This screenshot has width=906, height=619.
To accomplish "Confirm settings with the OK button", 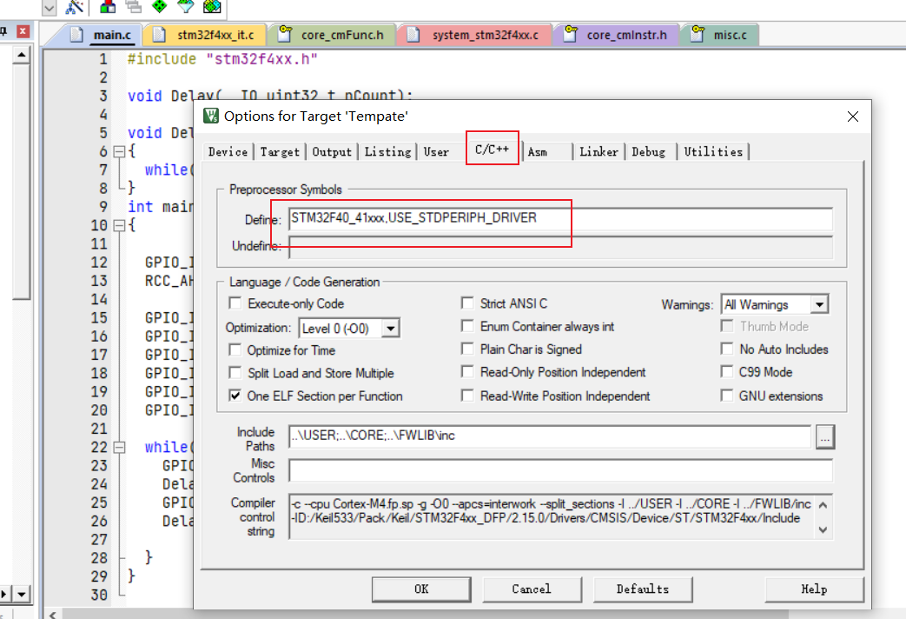I will tap(421, 589).
